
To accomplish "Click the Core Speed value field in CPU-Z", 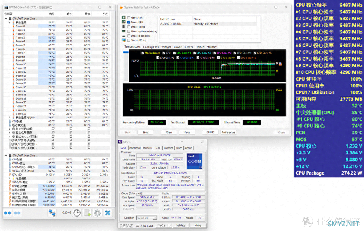I will tap(147, 197).
